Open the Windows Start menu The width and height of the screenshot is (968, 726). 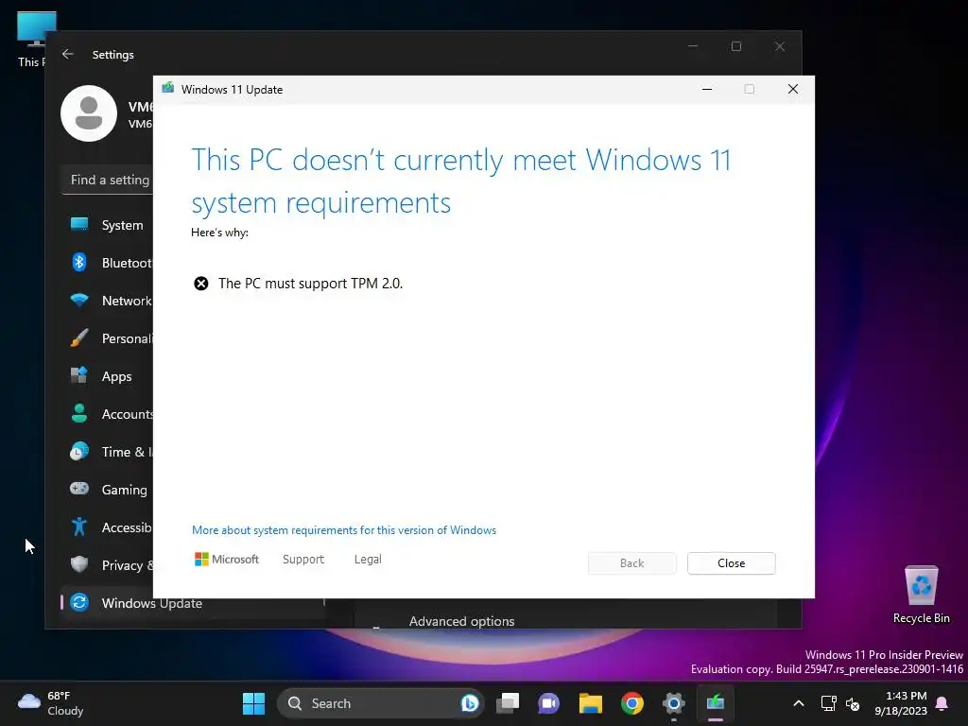253,703
